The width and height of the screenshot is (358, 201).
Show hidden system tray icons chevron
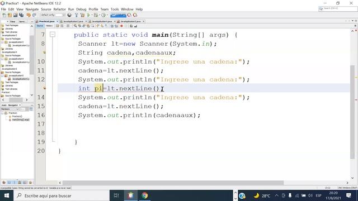(x=276, y=195)
